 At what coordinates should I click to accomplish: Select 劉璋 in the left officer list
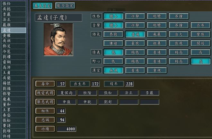pos(14,131)
